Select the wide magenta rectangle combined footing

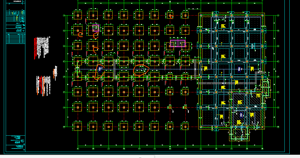(x=178, y=43)
